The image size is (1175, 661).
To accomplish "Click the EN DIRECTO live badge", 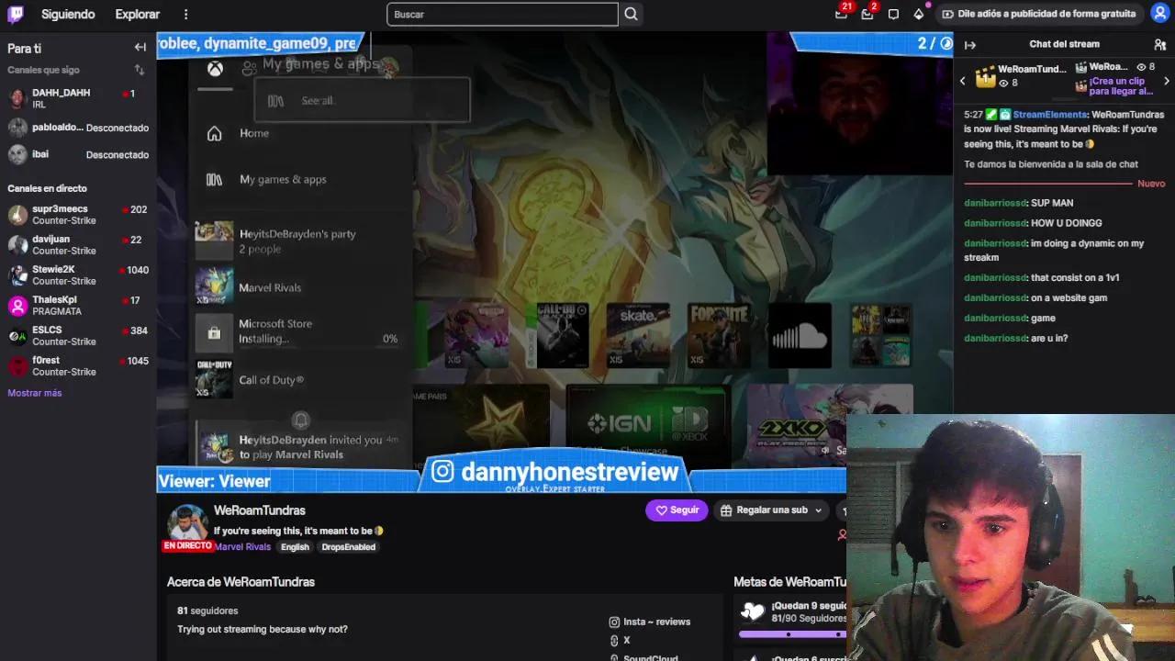I will click(187, 545).
